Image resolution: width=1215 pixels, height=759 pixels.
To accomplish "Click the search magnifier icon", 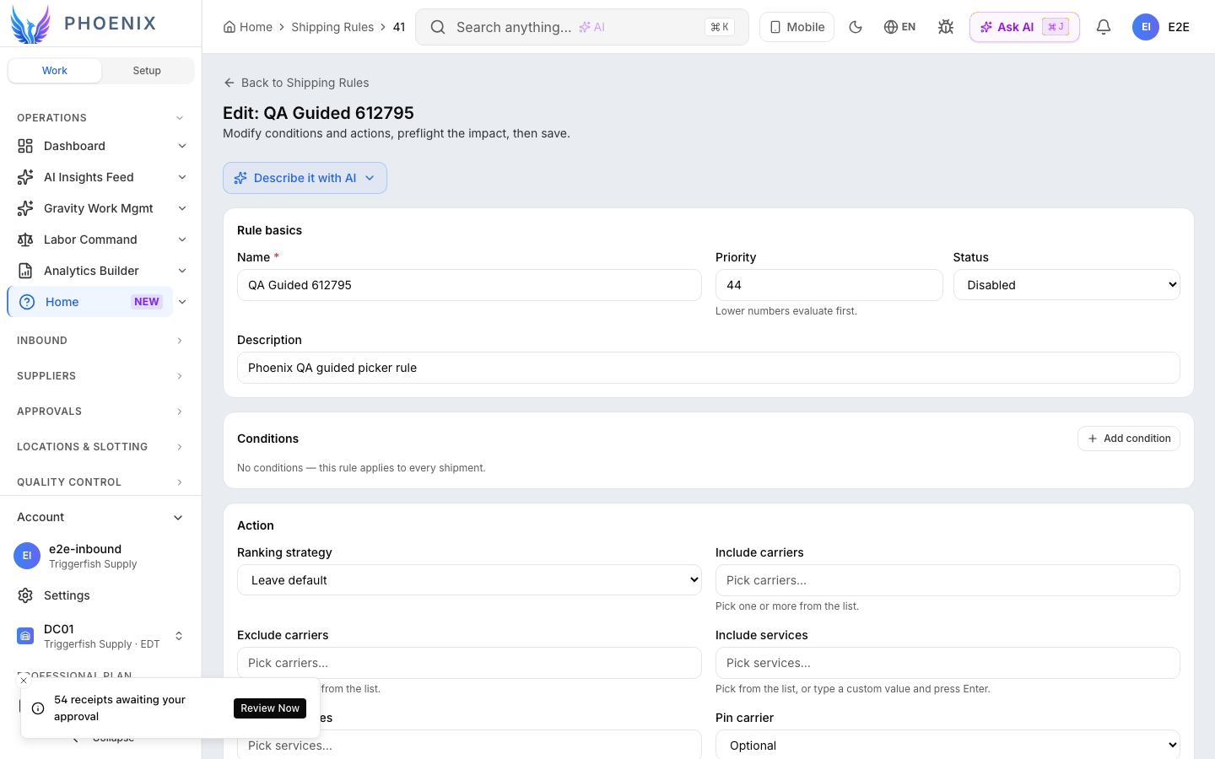I will 438,27.
